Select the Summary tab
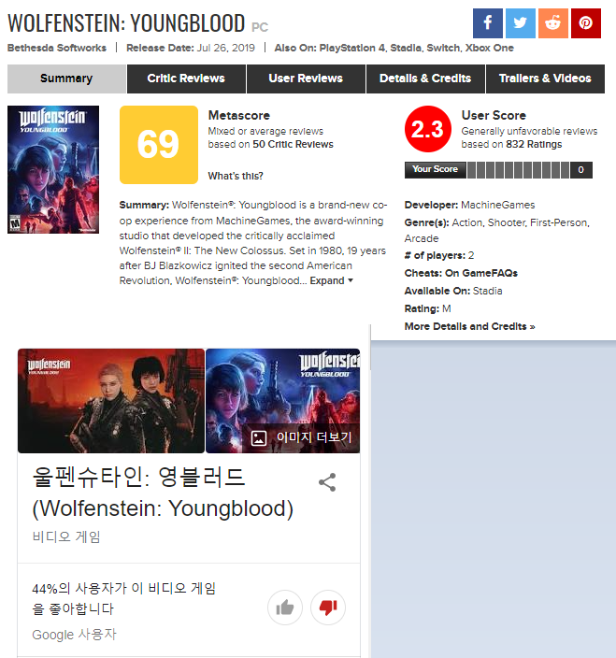The height and width of the screenshot is (658, 616). coord(66,79)
